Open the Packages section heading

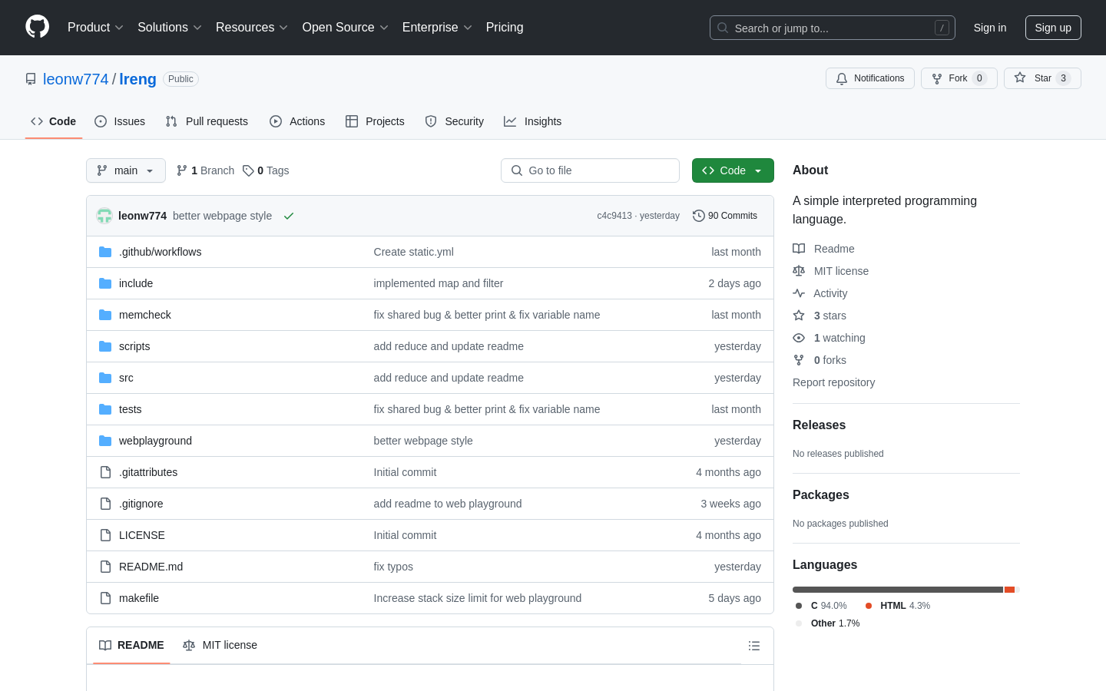(x=820, y=495)
